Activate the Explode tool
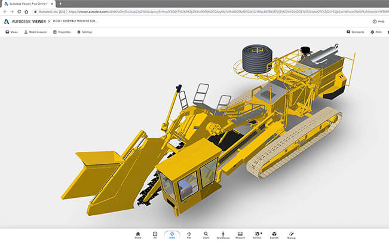Screen dimensions: 389x242 [274, 235]
